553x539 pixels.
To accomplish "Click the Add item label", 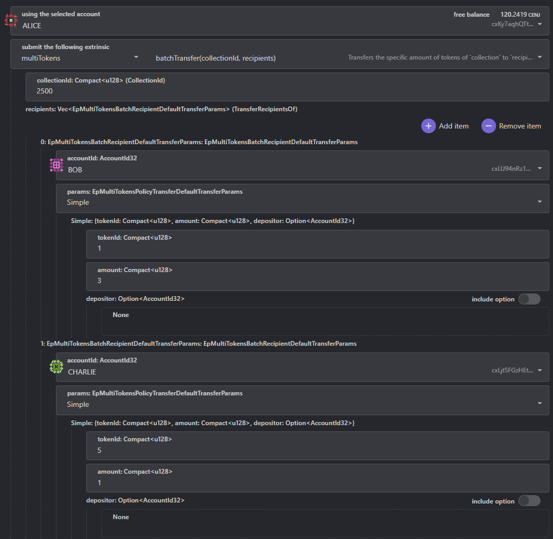I will click(454, 126).
